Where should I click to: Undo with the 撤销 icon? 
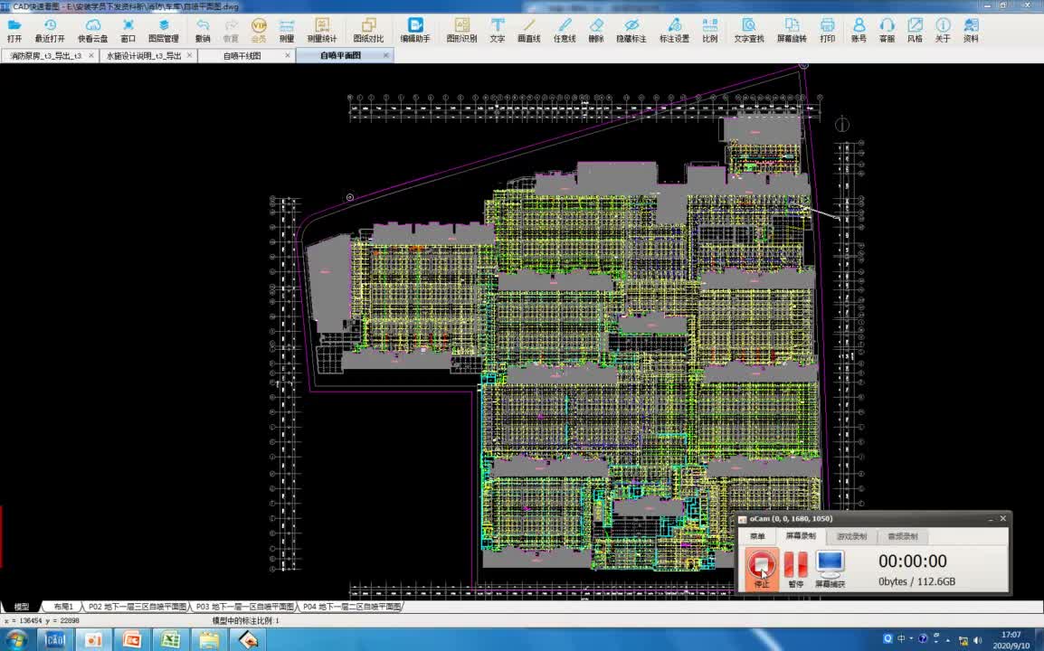[x=203, y=31]
